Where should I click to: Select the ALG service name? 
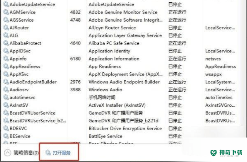(14, 35)
